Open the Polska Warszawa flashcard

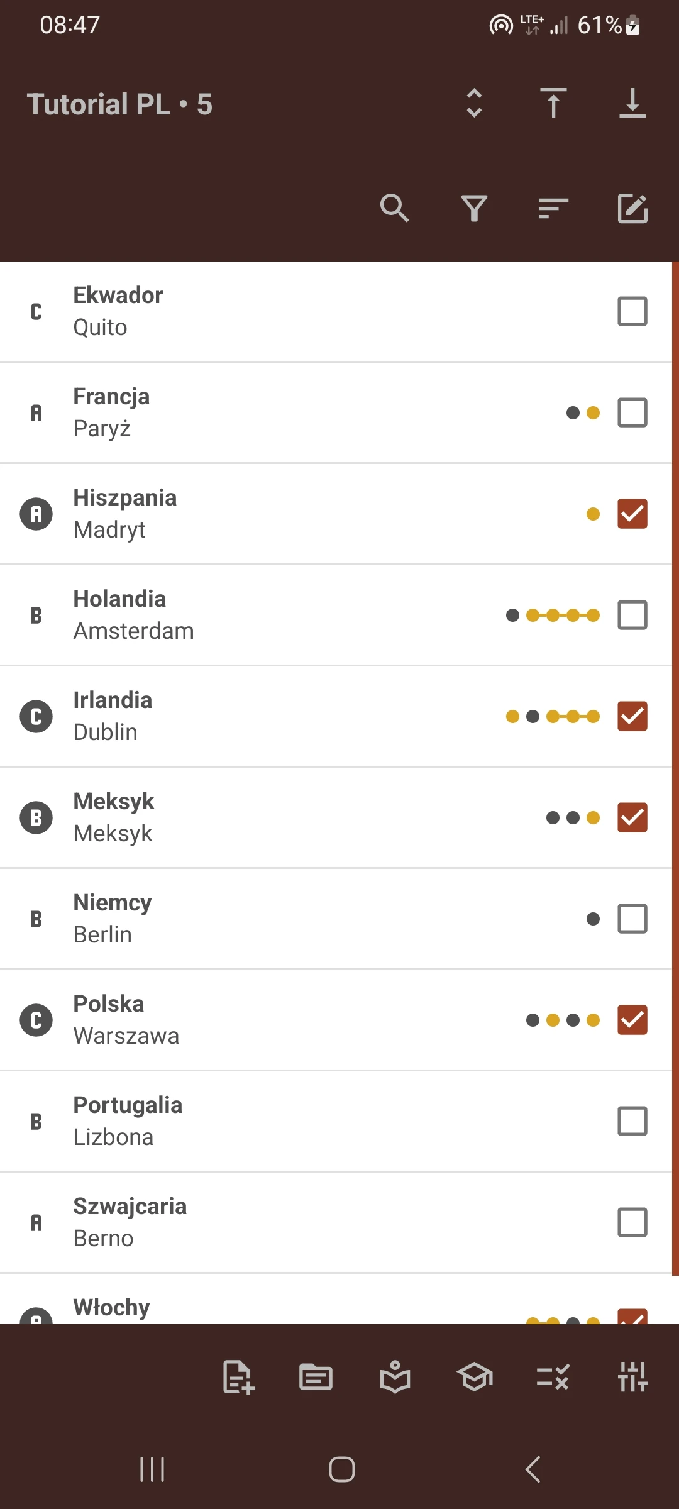[251, 1020]
